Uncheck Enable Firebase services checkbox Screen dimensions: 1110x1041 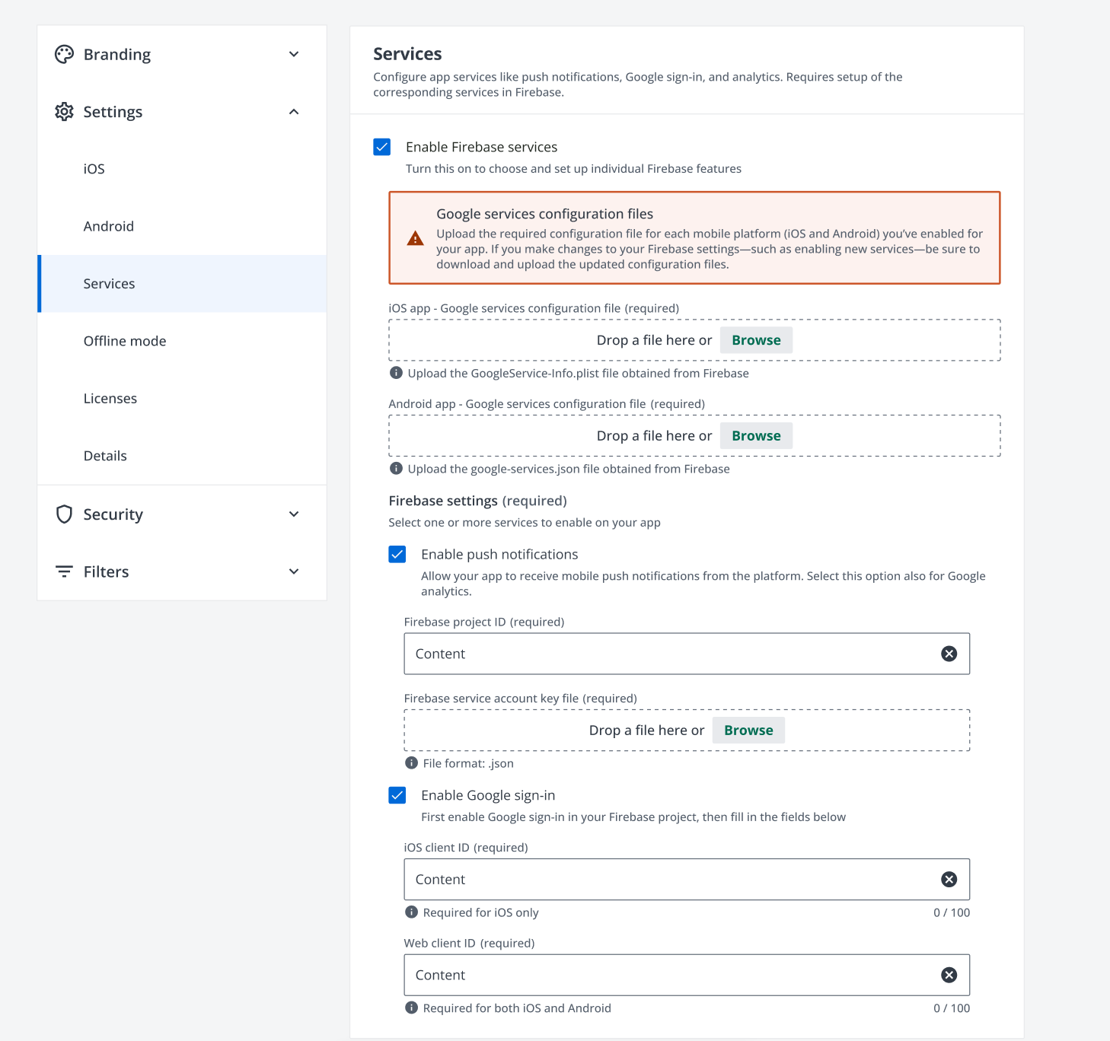tap(382, 147)
